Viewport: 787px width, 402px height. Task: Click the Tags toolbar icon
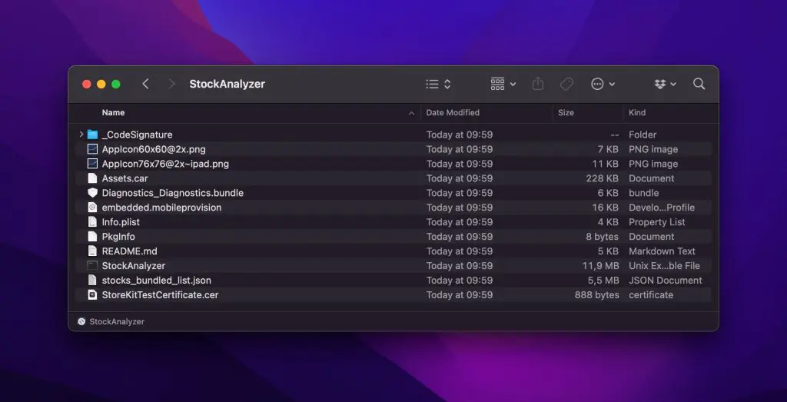click(x=566, y=84)
